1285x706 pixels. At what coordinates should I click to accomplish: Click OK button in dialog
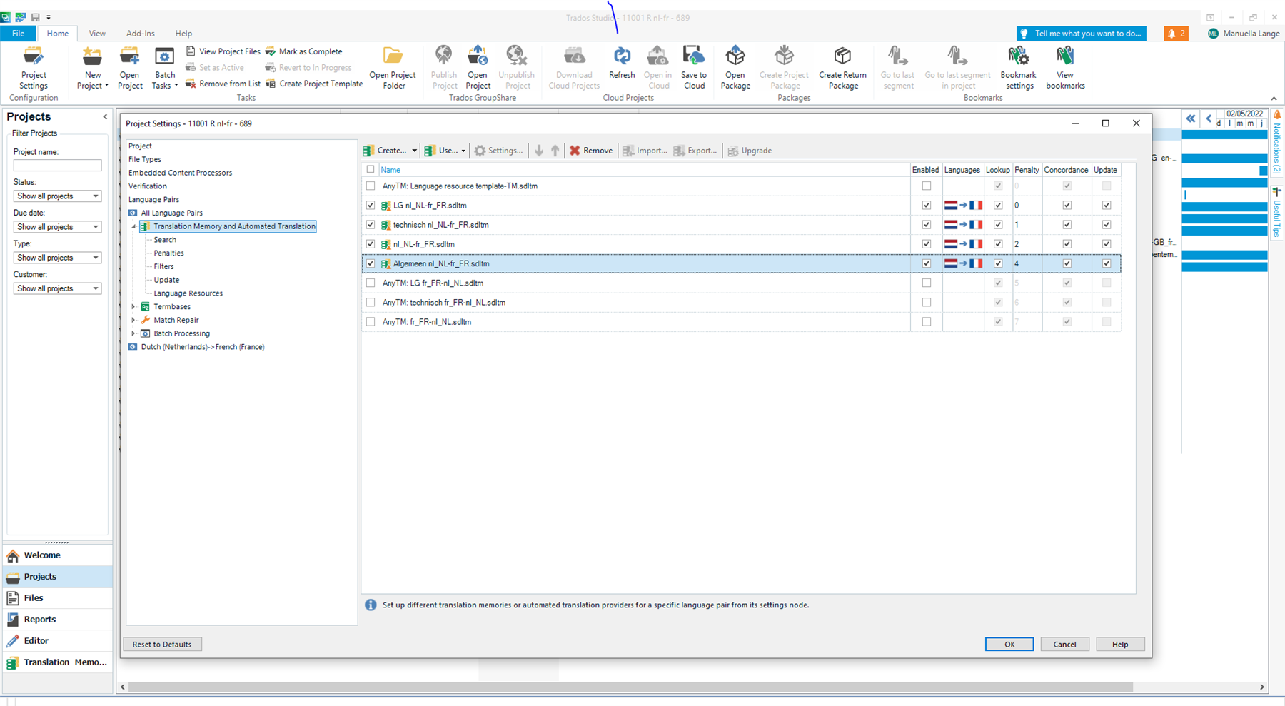tap(1009, 644)
